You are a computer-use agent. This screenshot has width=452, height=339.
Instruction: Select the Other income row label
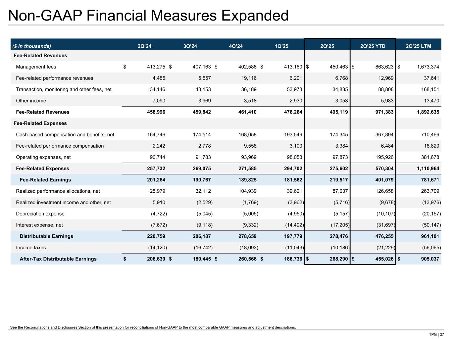tap(31, 101)
